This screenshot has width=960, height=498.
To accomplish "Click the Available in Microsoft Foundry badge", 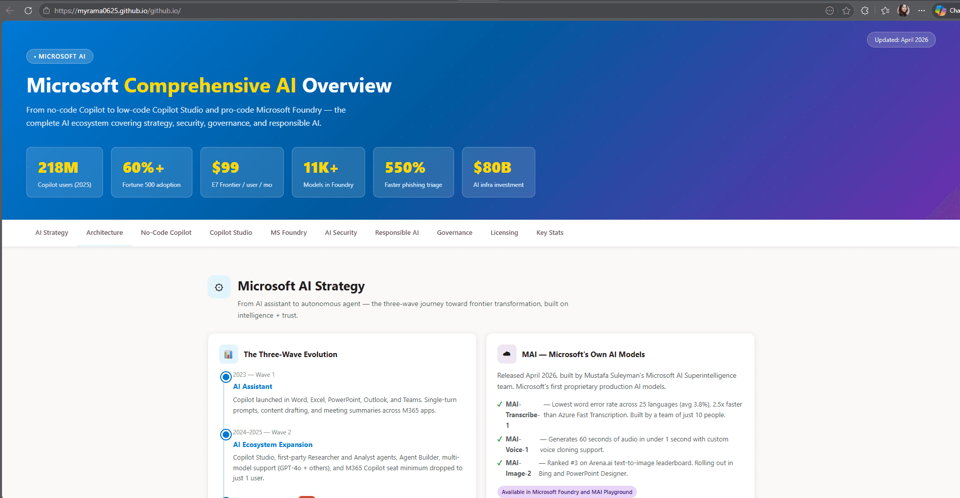I will 567,492.
